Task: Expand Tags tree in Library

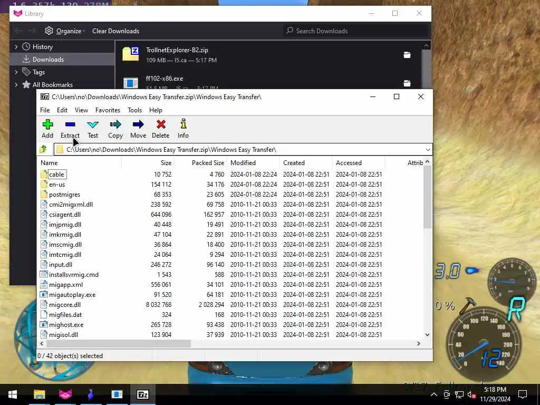Action: tap(16, 72)
